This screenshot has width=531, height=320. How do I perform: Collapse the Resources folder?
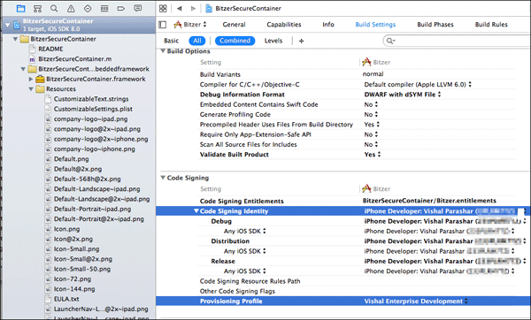(31, 89)
